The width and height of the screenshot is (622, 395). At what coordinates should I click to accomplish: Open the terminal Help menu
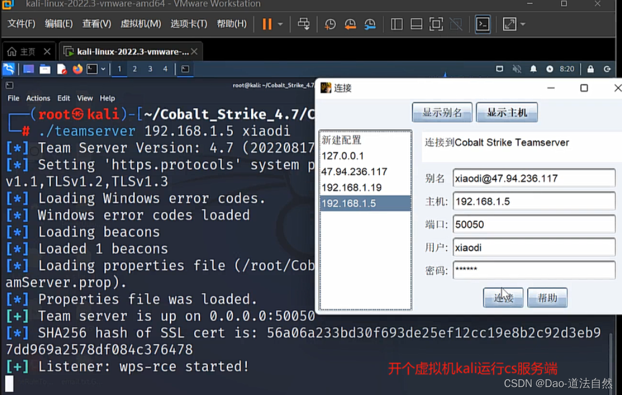107,98
